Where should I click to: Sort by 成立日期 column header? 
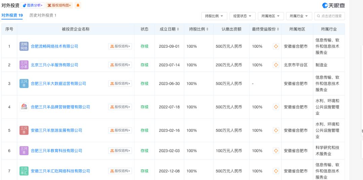(x=169, y=29)
